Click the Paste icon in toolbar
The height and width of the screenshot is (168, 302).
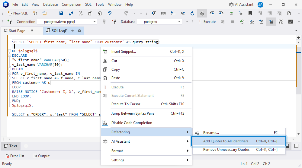click(x=100, y=13)
